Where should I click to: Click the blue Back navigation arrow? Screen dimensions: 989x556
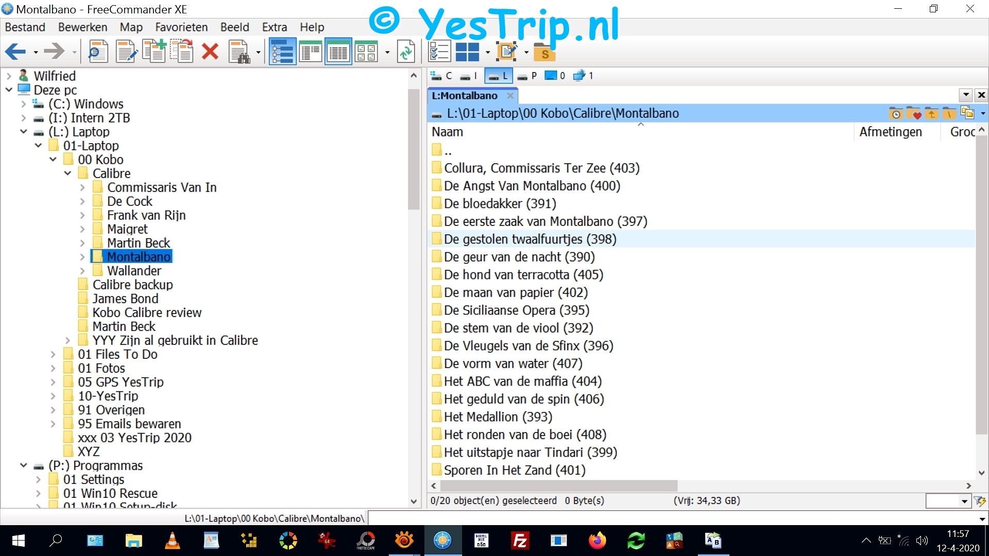15,51
